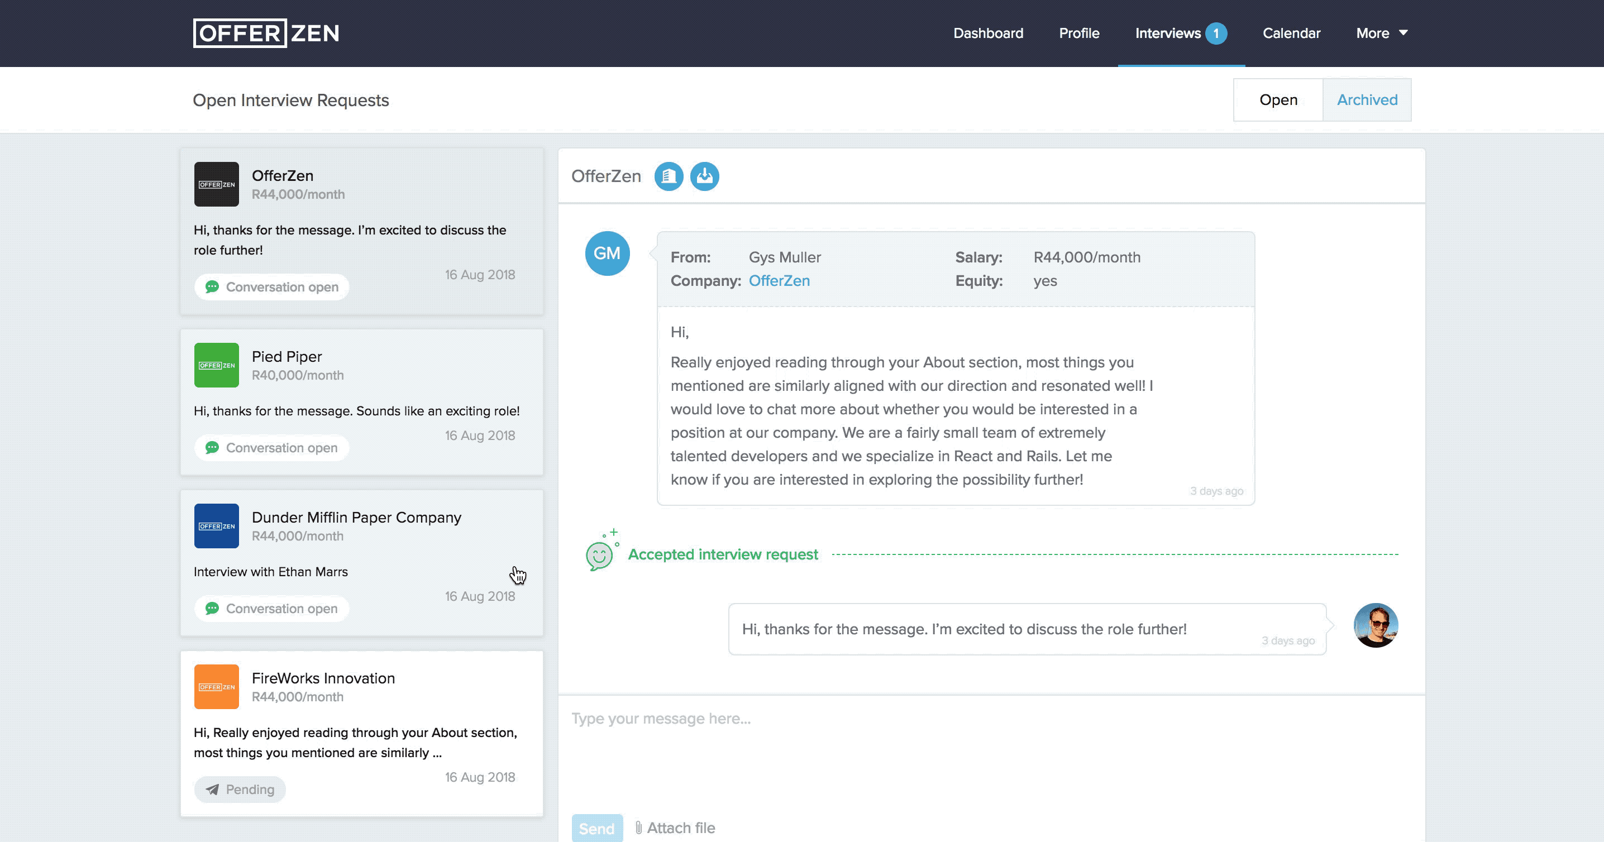Click the Dunder Mifflin blue logo

[x=216, y=526]
